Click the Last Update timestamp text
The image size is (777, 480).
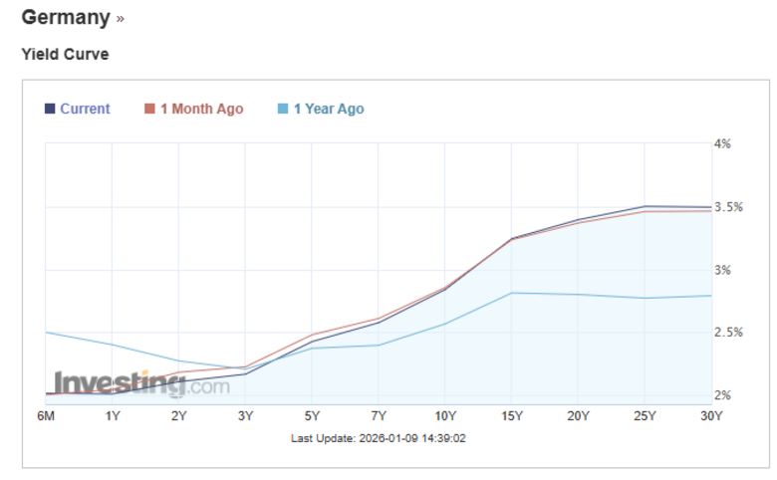pos(379,438)
